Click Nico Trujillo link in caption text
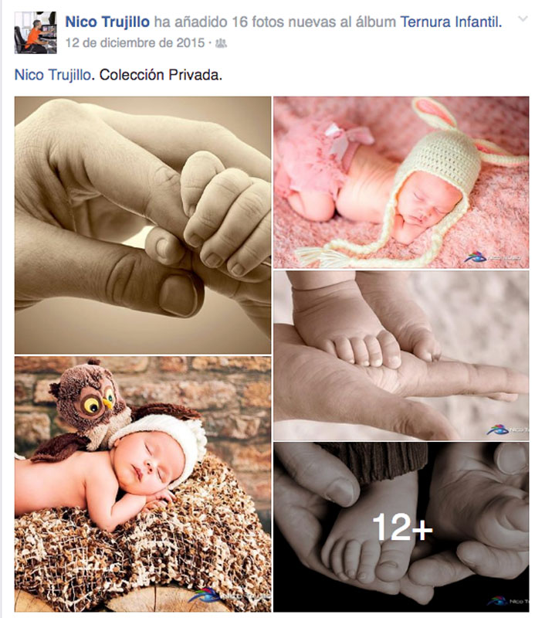The height and width of the screenshot is (618, 535). (52, 74)
